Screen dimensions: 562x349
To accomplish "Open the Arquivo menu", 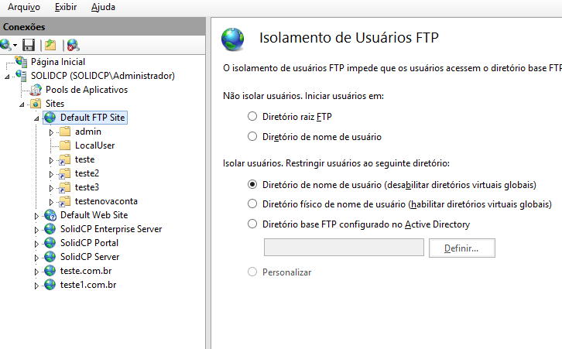I will coord(24,7).
